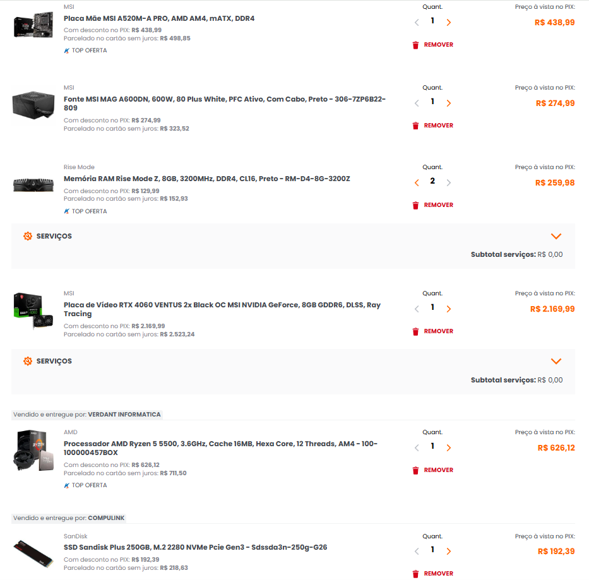This screenshot has width=589, height=580.
Task: Click trash icon for MSI A520M-A motherboard
Action: tap(415, 45)
